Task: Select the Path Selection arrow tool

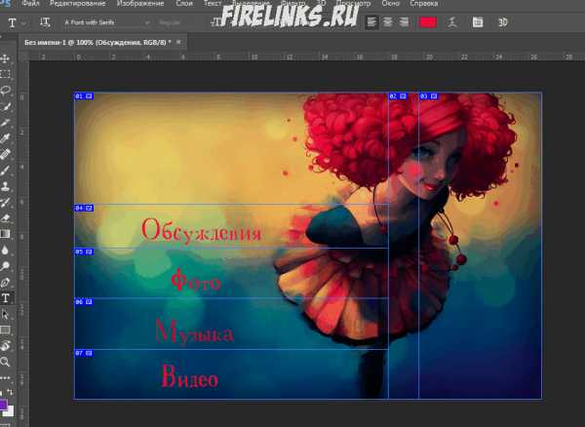Action: [5, 314]
